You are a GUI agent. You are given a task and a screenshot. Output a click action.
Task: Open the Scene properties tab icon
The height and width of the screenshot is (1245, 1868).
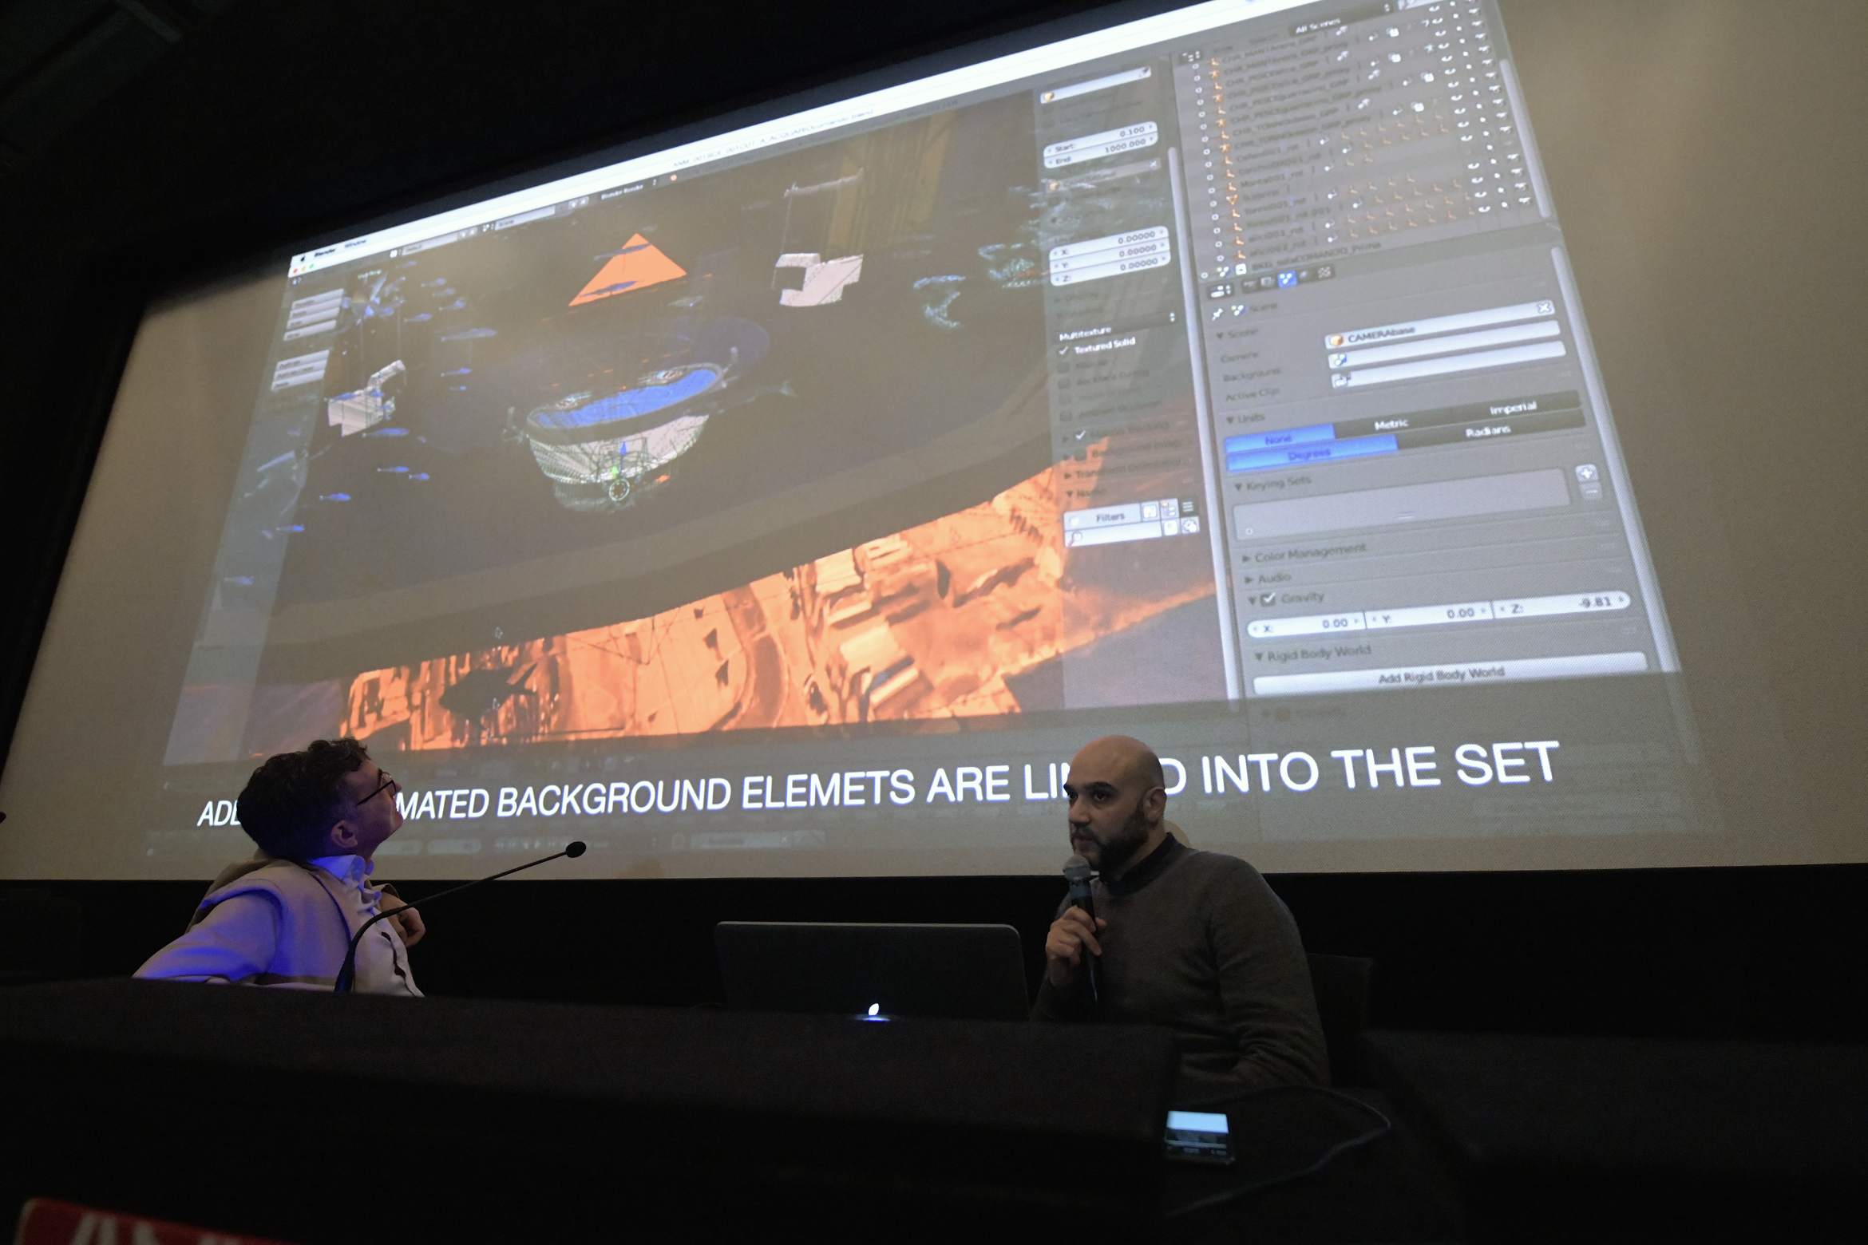[x=1286, y=279]
